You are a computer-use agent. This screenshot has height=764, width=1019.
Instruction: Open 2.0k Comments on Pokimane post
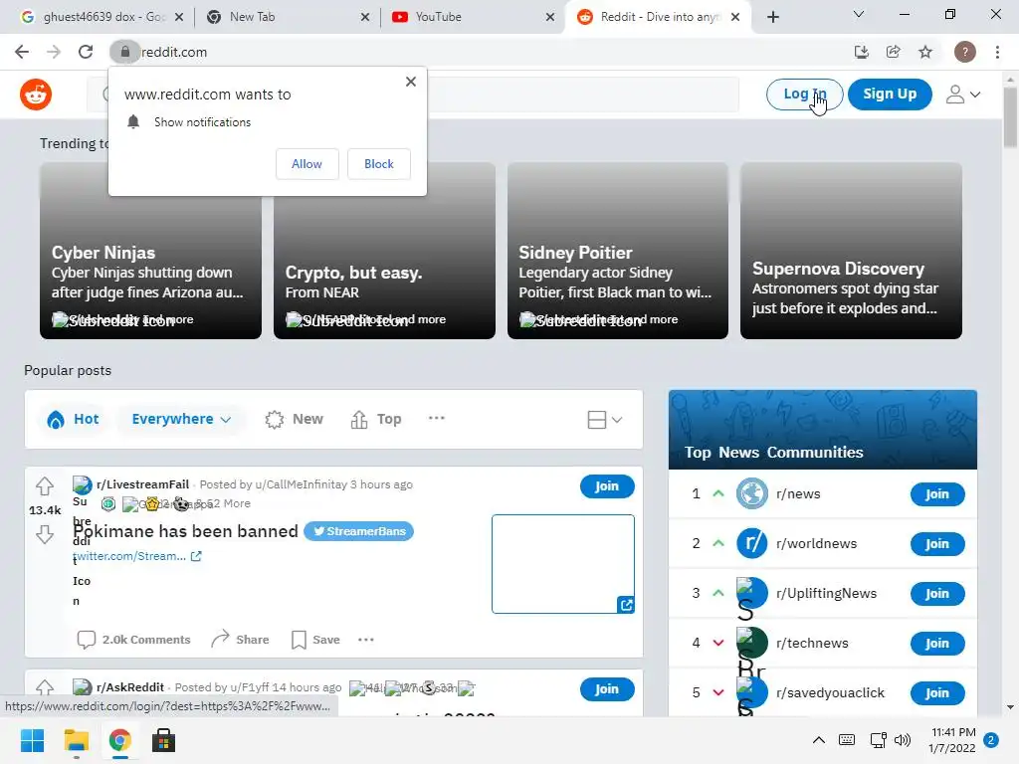click(134, 640)
